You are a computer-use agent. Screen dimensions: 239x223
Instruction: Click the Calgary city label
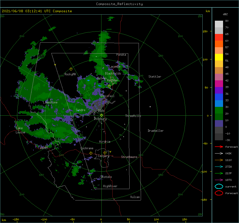tap(104, 156)
